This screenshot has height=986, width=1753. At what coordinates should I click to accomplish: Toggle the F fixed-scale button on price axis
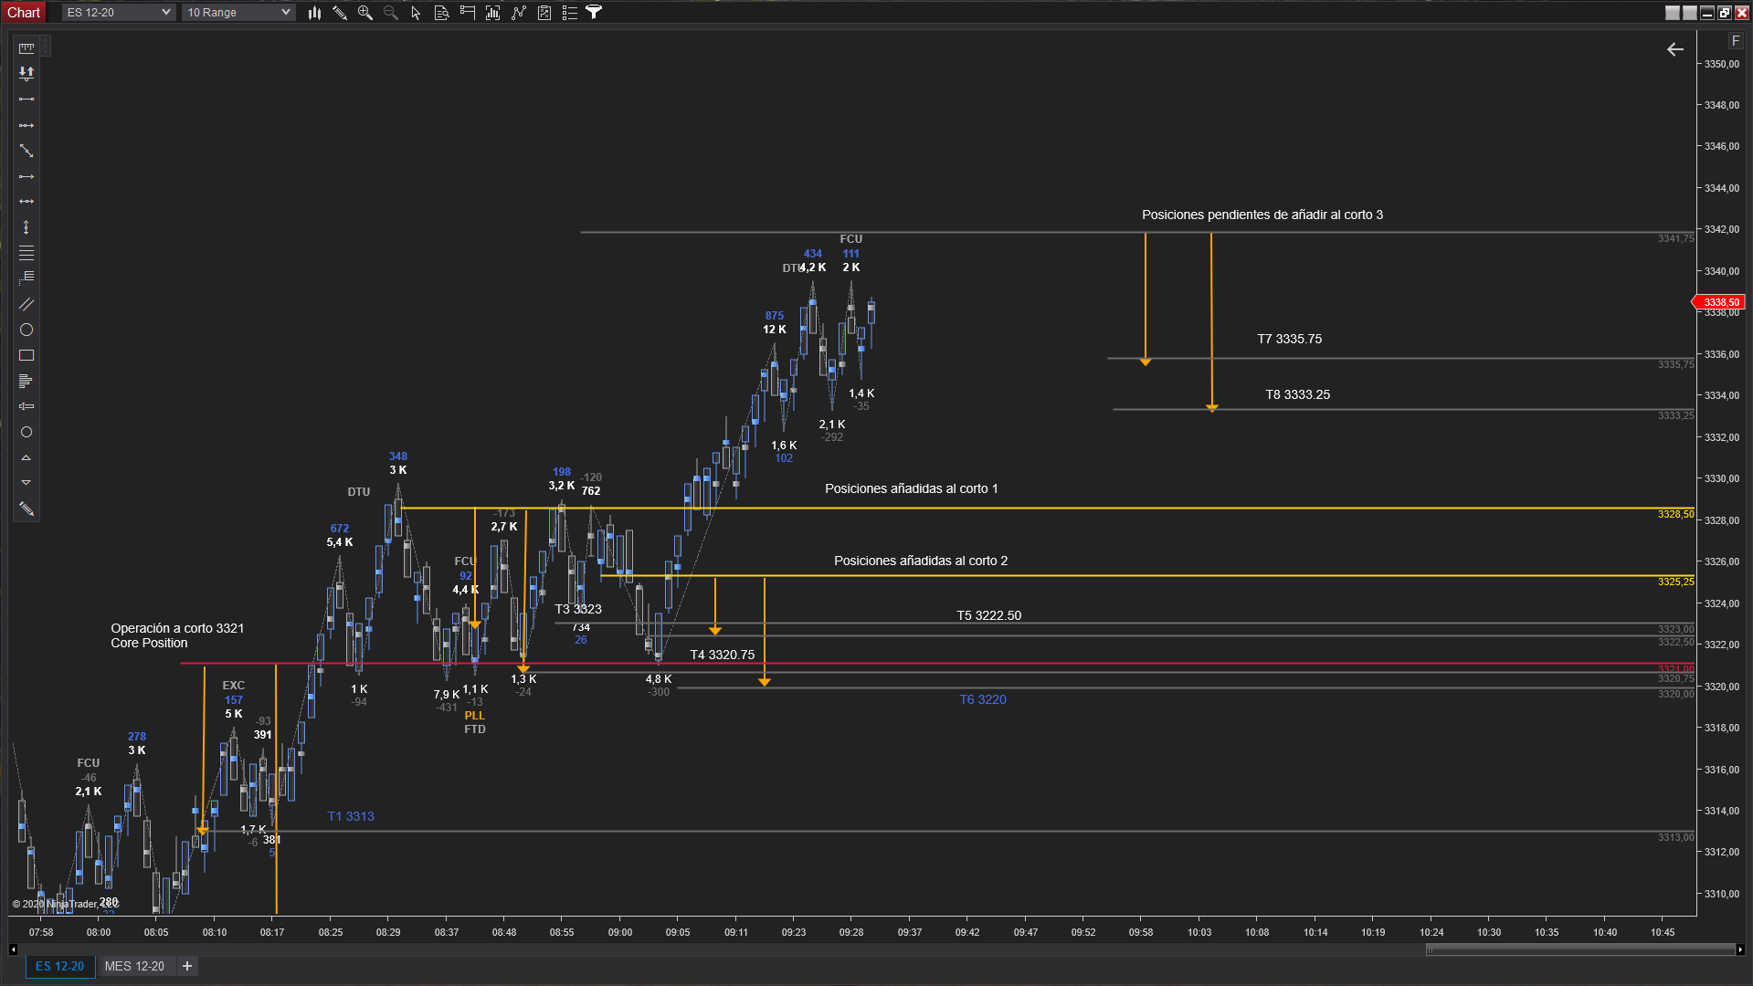tap(1736, 41)
